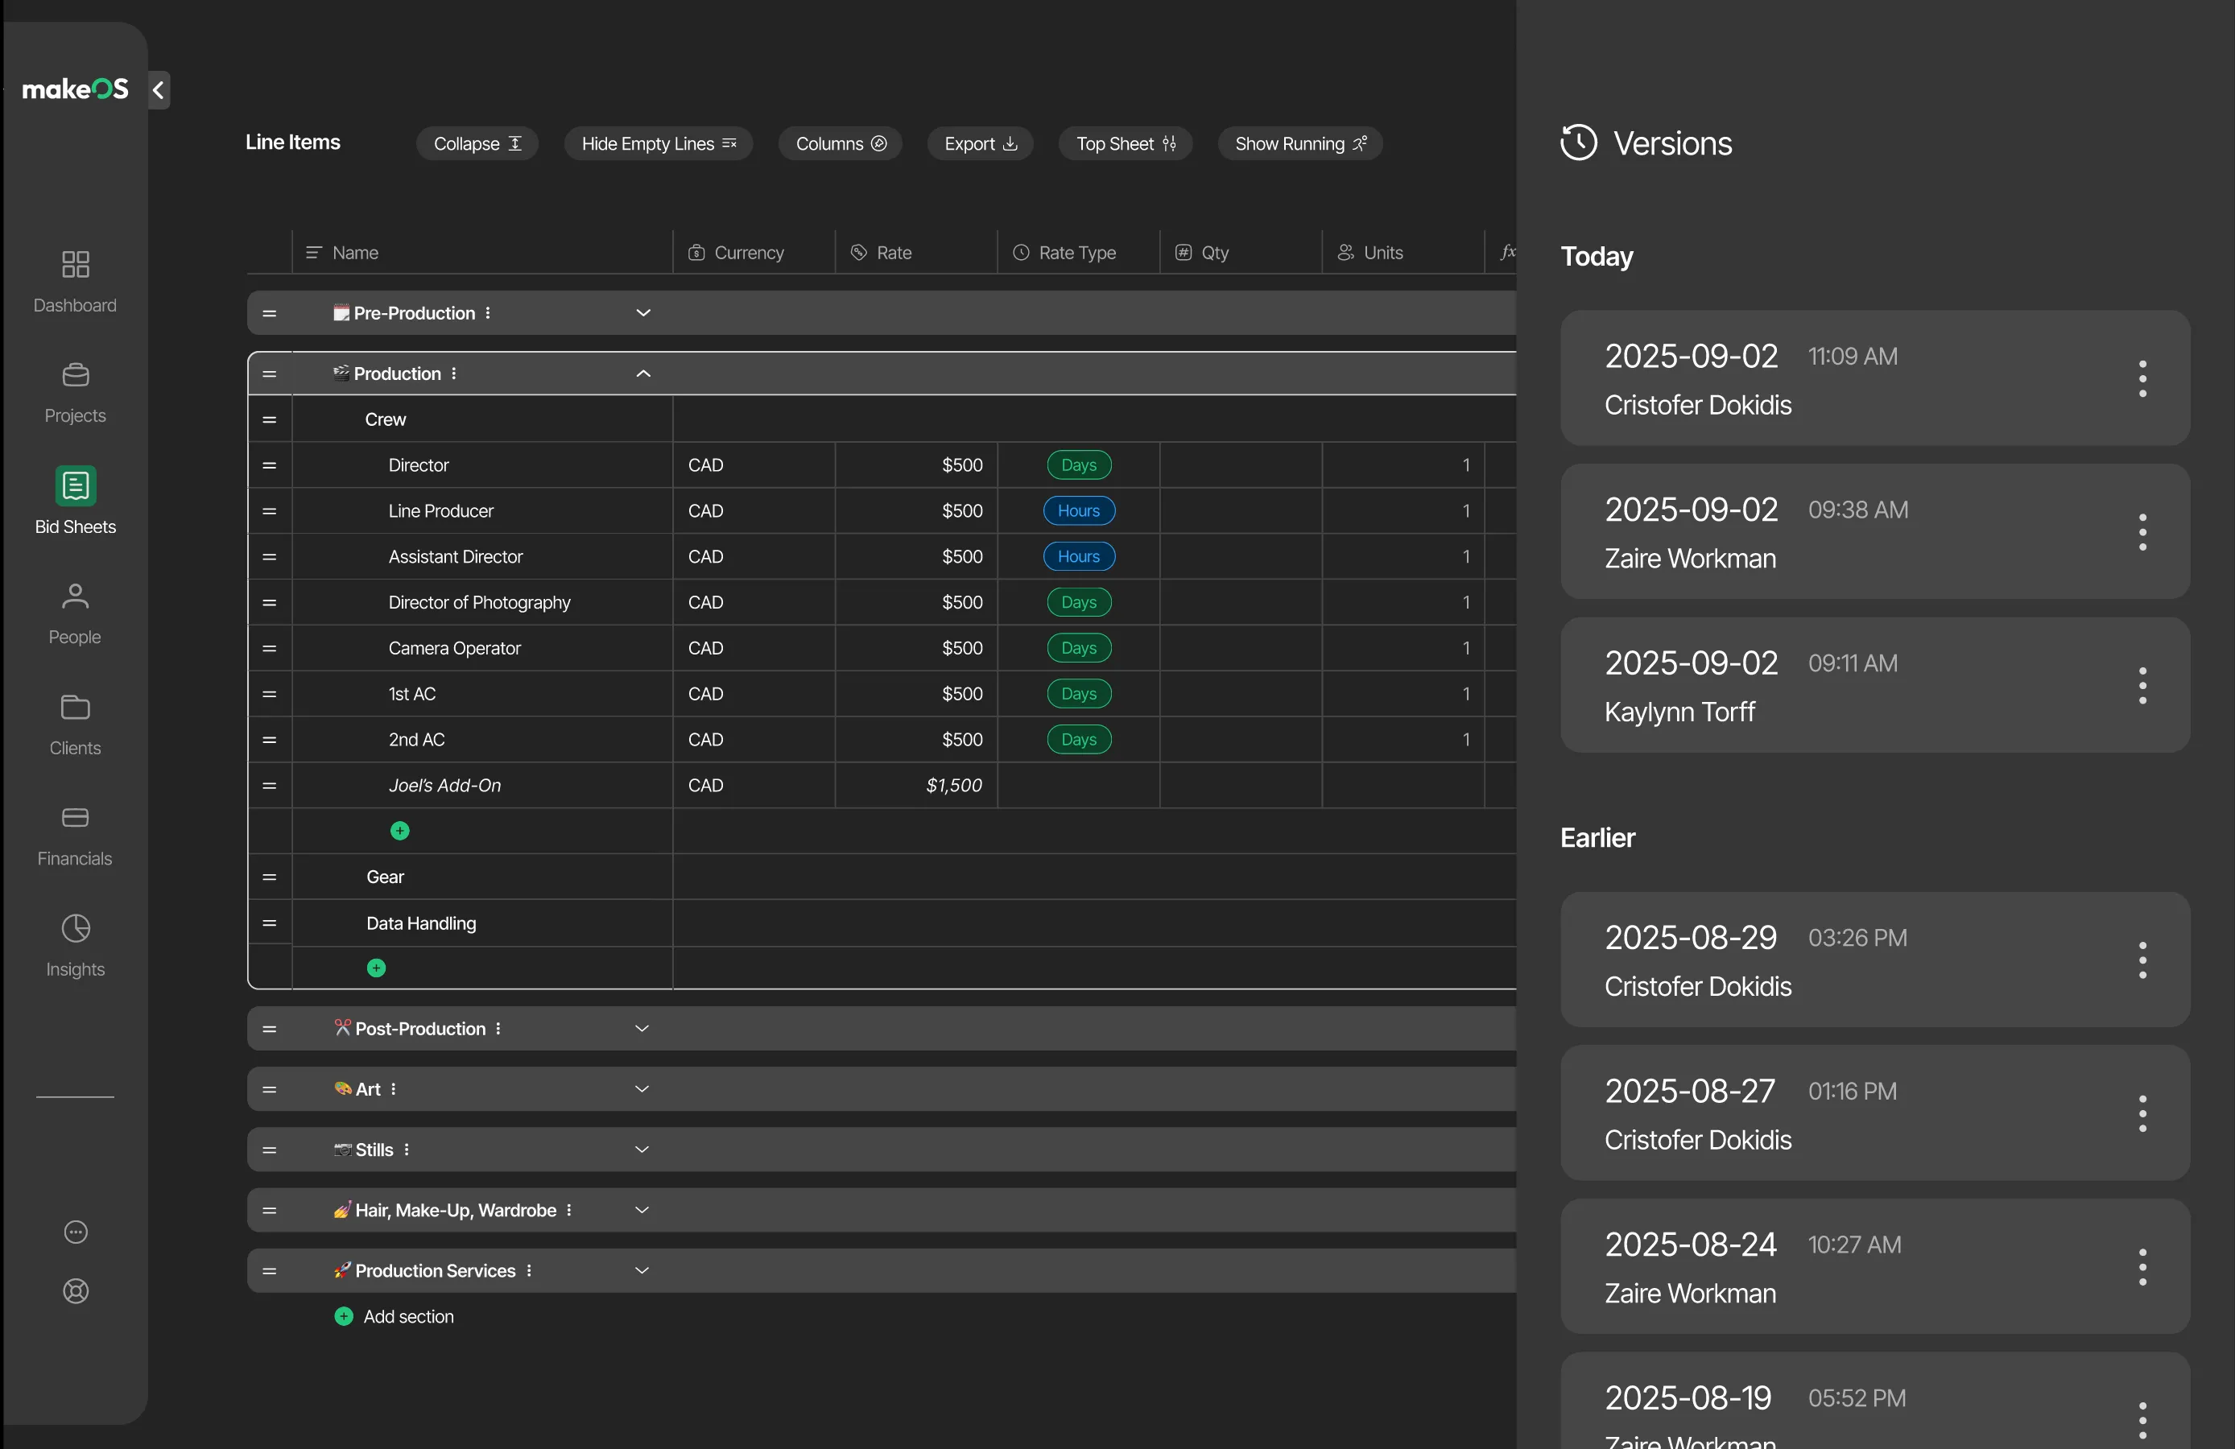The height and width of the screenshot is (1449, 2235).
Task: Edit the Joel's Add-On rate $1,500
Action: (x=916, y=785)
